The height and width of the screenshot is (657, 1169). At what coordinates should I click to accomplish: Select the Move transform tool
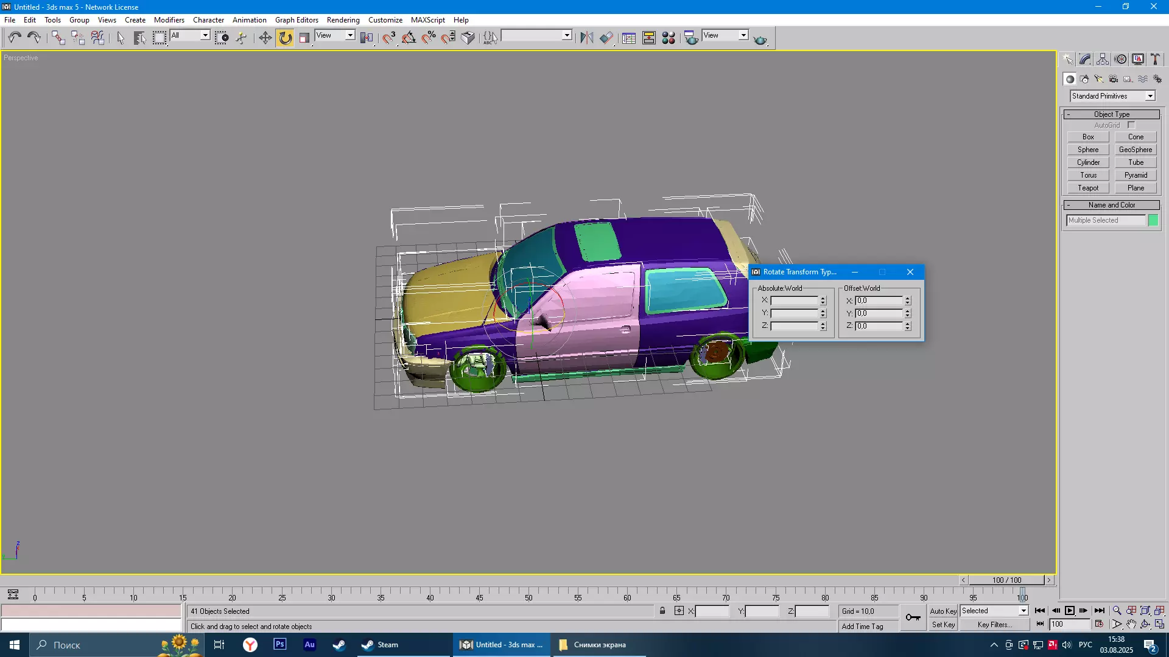[x=265, y=38]
